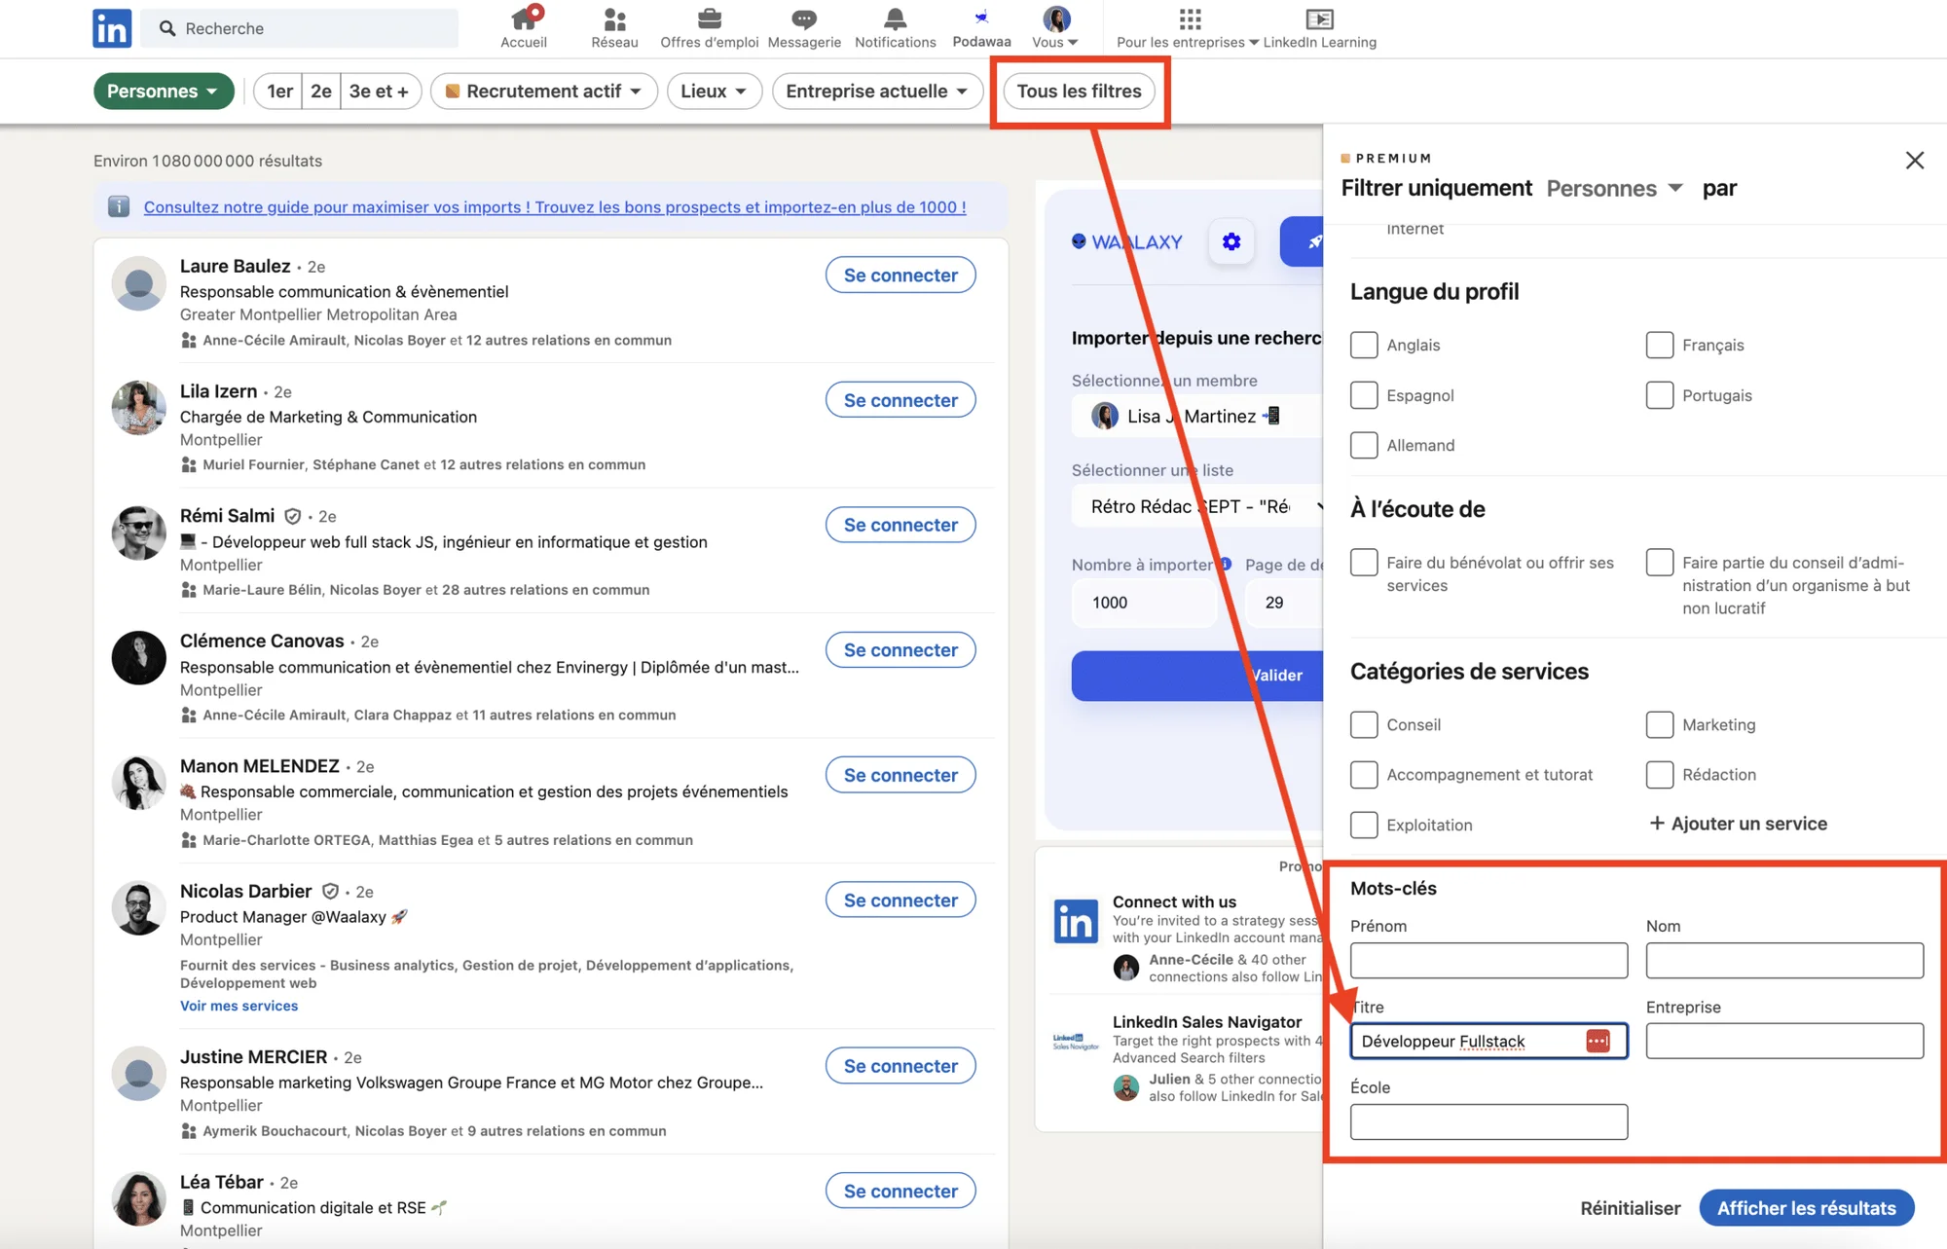The height and width of the screenshot is (1249, 1947).
Task: Enable the Conseil service checkbox
Action: (1364, 724)
